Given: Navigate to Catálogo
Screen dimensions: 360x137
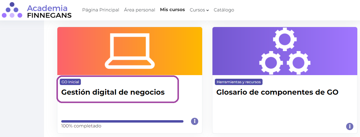Looking at the screenshot, I should coord(224,10).
